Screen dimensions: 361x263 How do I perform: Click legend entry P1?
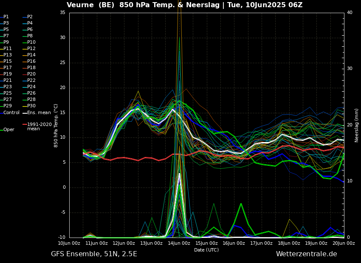coord(5,17)
